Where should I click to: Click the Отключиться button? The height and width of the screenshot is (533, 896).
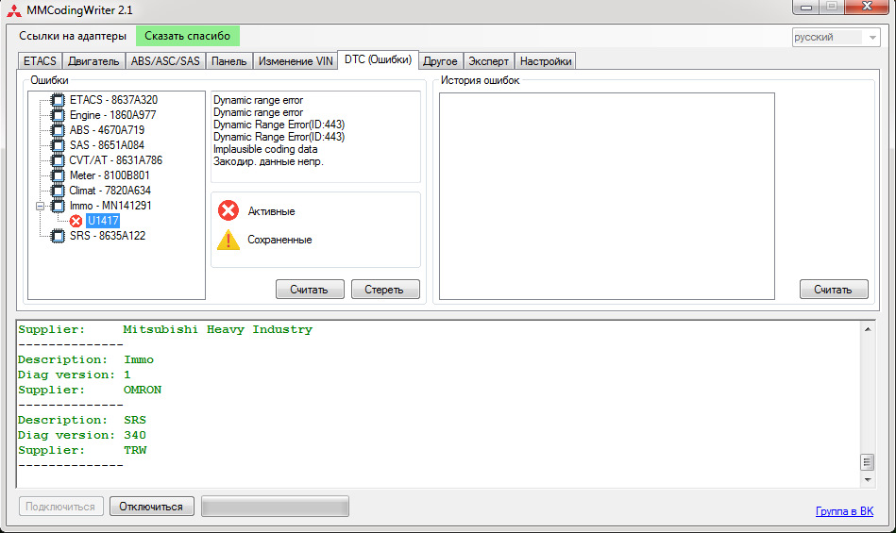click(152, 507)
